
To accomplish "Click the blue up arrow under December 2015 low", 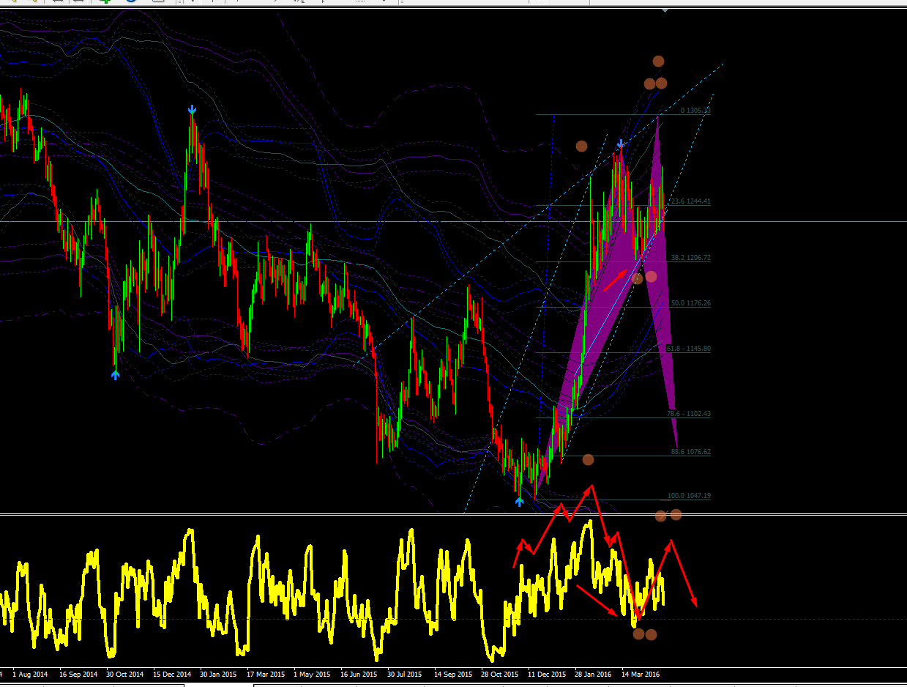I will coord(519,502).
